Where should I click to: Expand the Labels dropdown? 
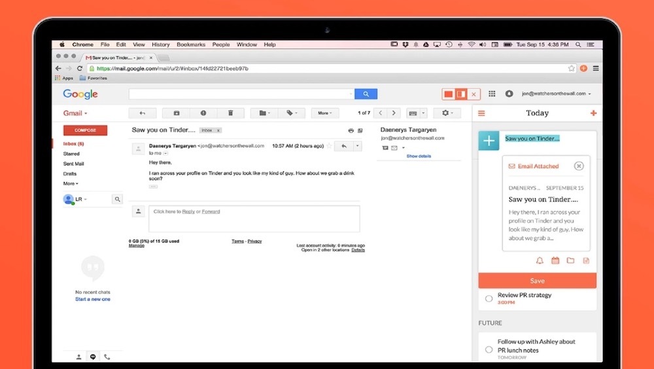point(292,113)
